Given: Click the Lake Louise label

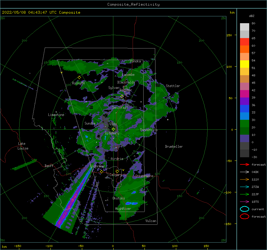Looking at the screenshot, I should pos(23,146).
